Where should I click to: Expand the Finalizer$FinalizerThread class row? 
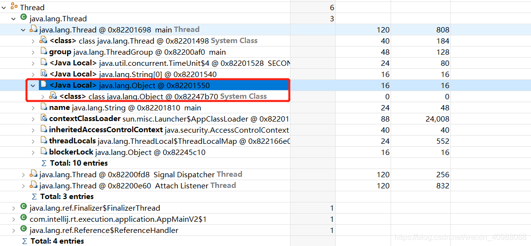click(x=14, y=208)
